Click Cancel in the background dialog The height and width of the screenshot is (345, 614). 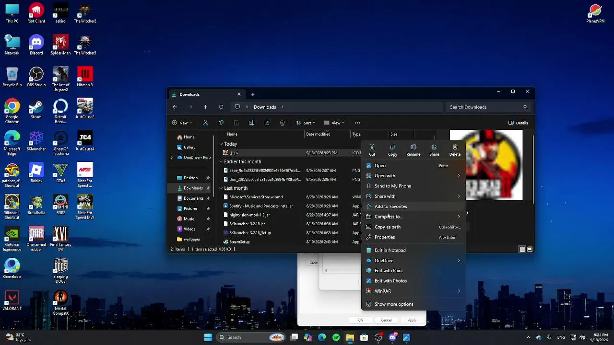[x=386, y=320]
